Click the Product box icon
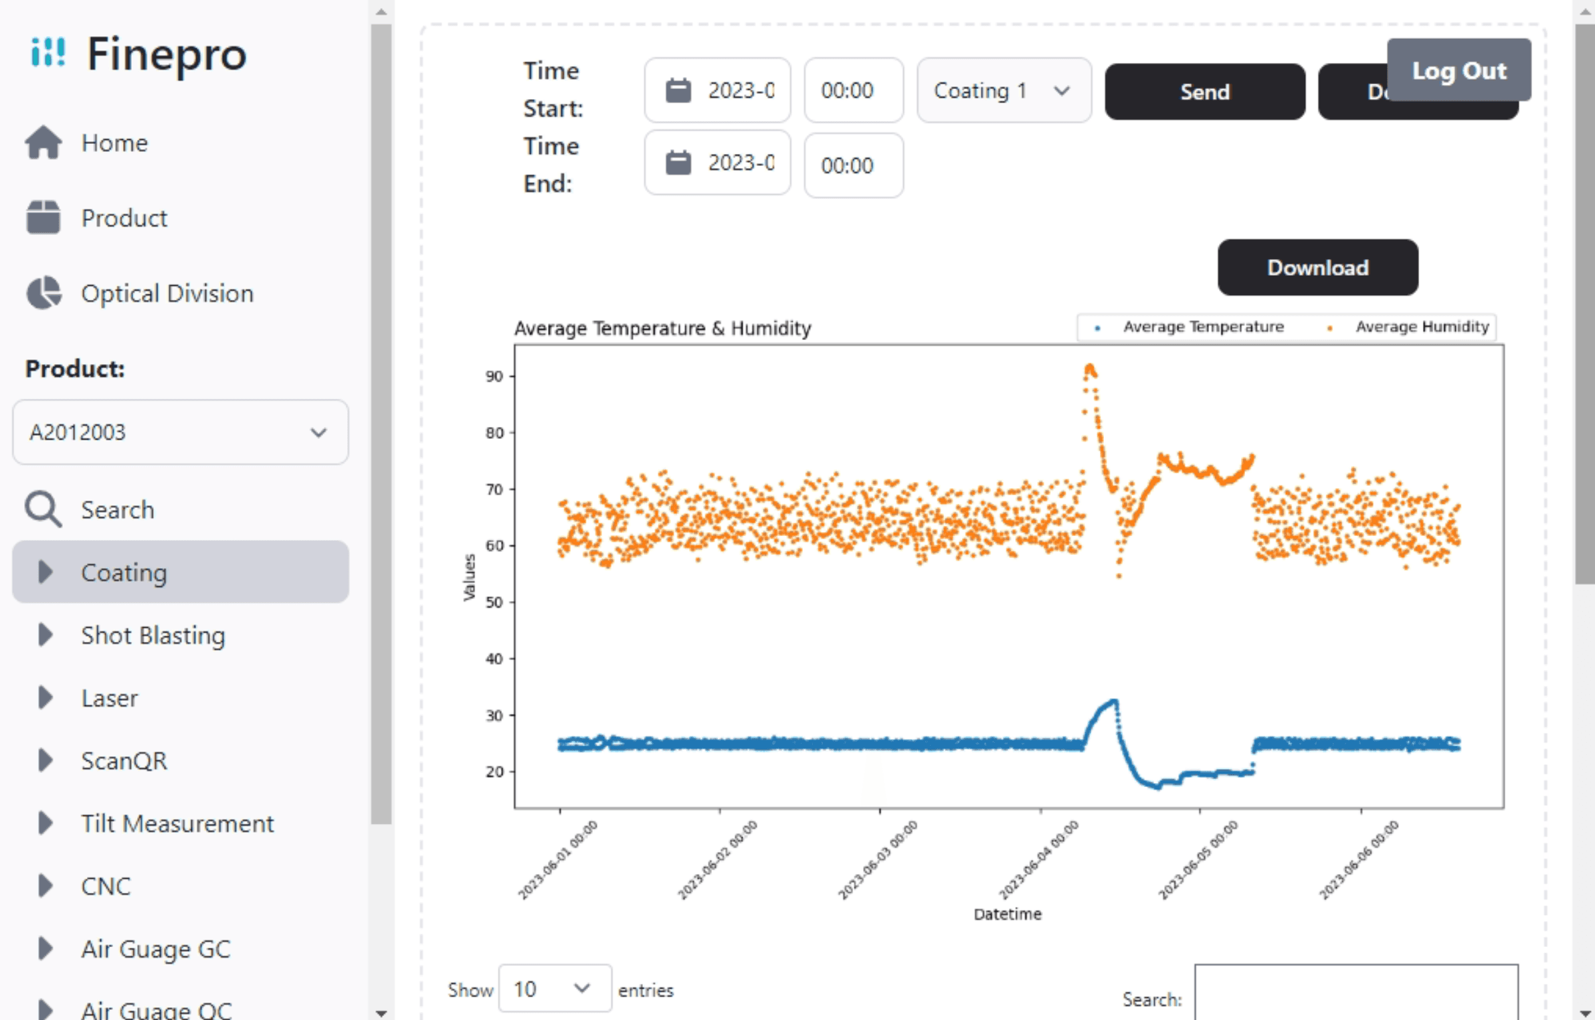The image size is (1595, 1020). pyautogui.click(x=43, y=218)
